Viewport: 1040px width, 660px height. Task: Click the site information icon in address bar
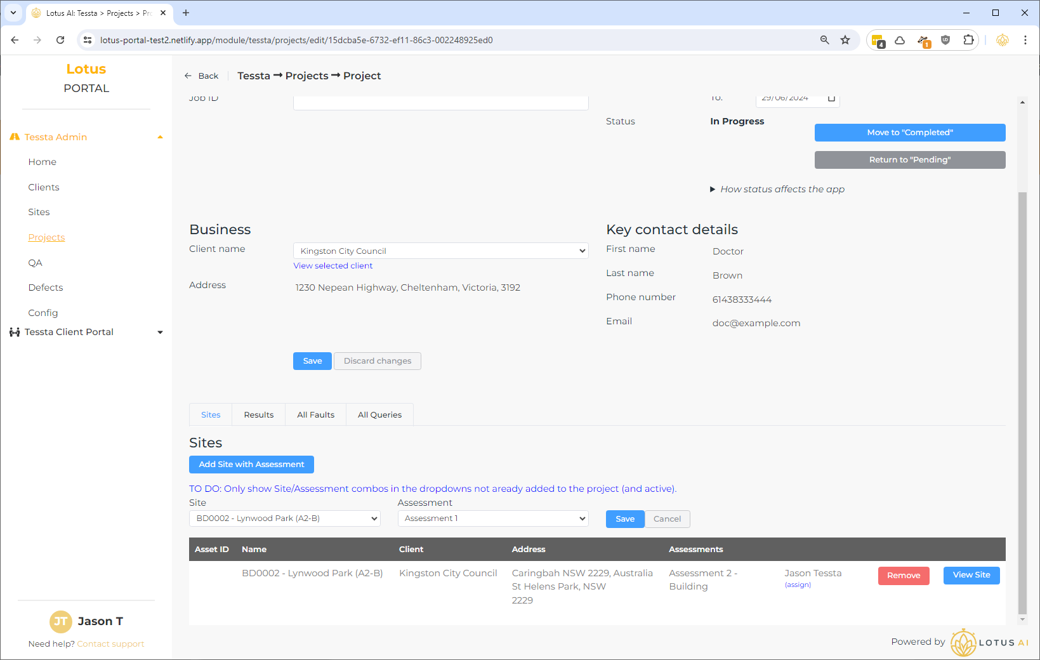(88, 40)
